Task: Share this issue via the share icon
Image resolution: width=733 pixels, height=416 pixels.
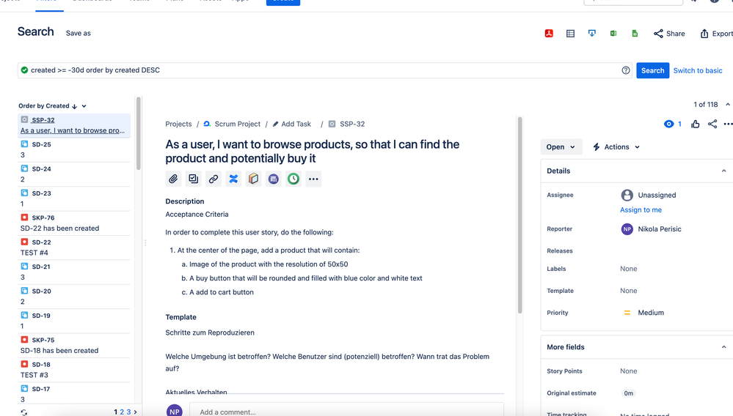Action: [712, 124]
